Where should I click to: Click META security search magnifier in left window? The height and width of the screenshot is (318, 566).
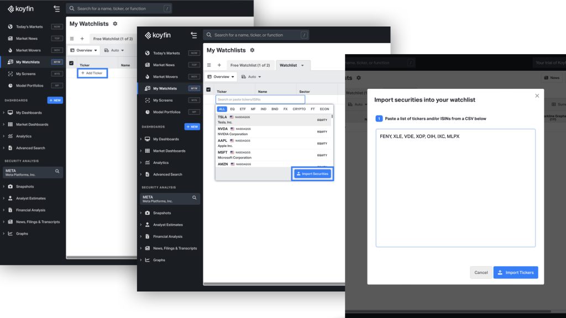pyautogui.click(x=57, y=171)
